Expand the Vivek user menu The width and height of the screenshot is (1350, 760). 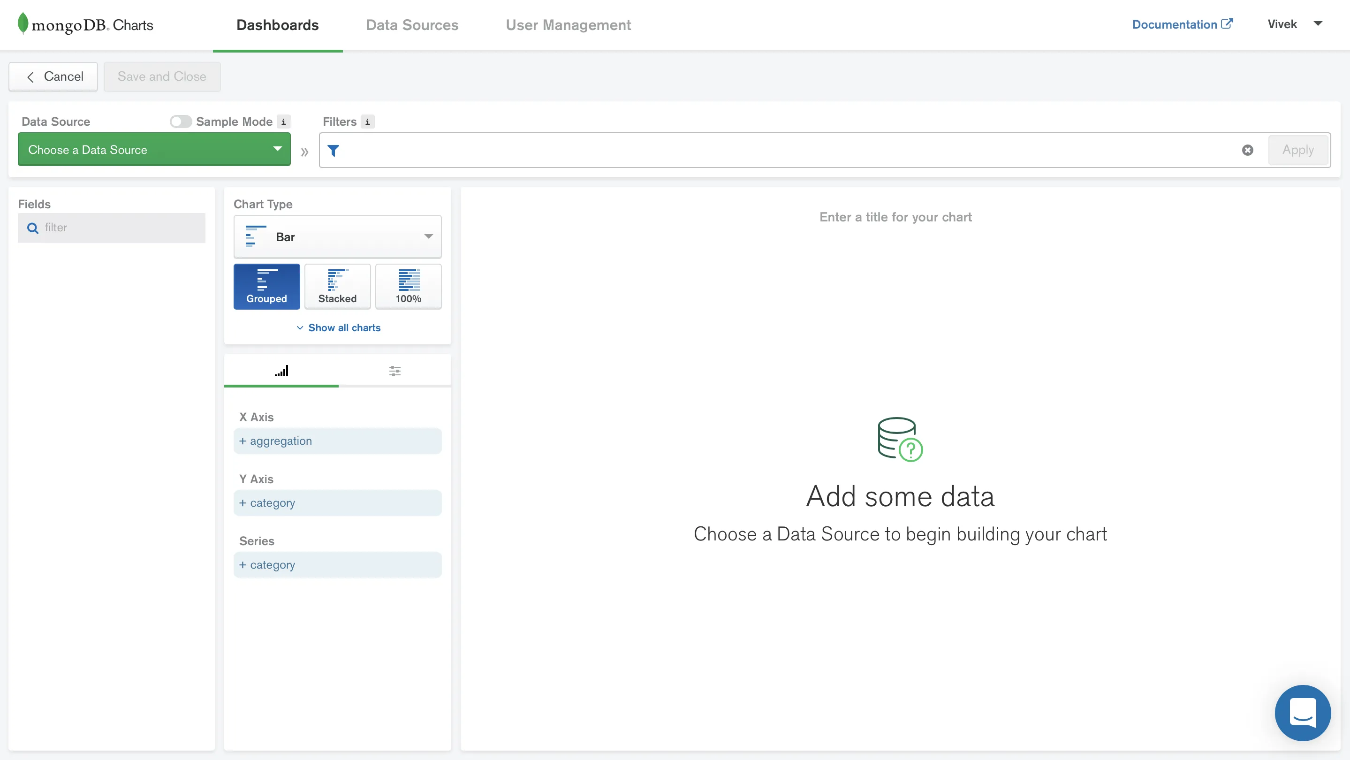[x=1295, y=24]
